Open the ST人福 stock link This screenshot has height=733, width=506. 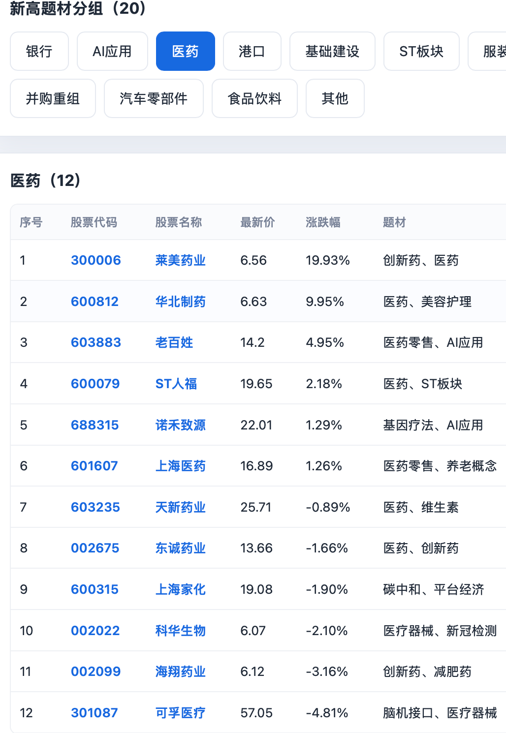pyautogui.click(x=176, y=384)
